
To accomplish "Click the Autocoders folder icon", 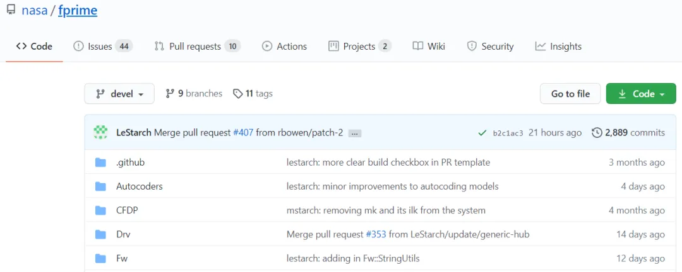I will pos(100,186).
